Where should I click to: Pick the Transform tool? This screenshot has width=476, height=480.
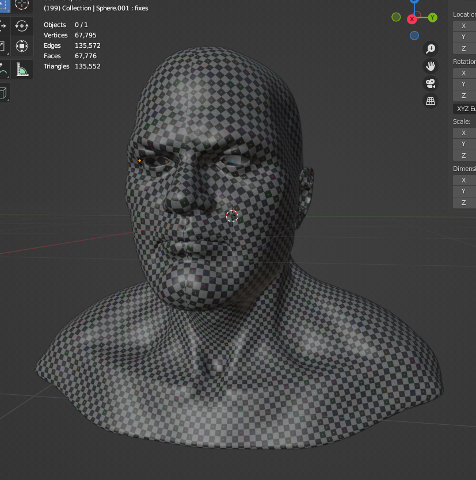tap(22, 45)
